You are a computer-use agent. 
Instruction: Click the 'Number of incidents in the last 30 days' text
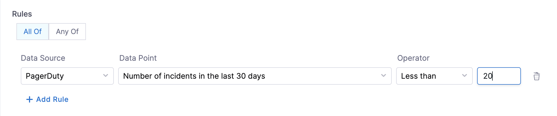coord(194,76)
